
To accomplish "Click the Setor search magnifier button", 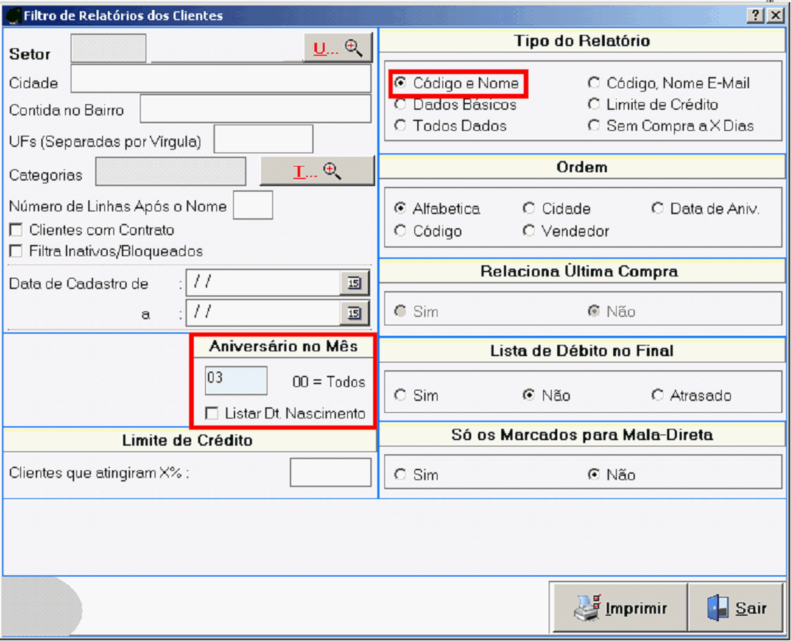I will [x=337, y=48].
